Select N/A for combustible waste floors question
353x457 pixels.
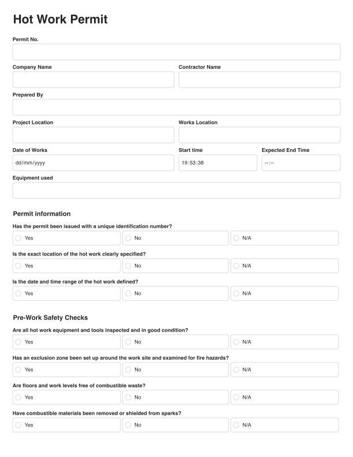tap(236, 397)
